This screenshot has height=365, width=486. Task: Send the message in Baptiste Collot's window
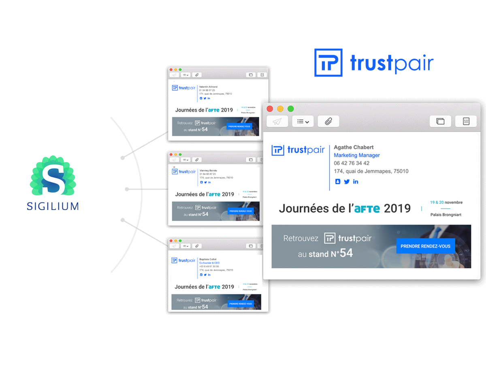pyautogui.click(x=174, y=246)
